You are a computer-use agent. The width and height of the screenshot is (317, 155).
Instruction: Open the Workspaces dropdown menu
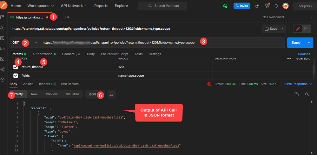click(40, 6)
